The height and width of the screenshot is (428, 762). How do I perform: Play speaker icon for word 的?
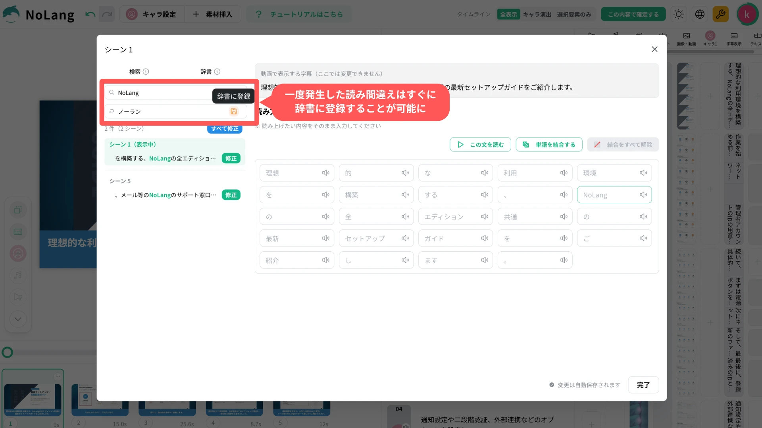pos(405,173)
